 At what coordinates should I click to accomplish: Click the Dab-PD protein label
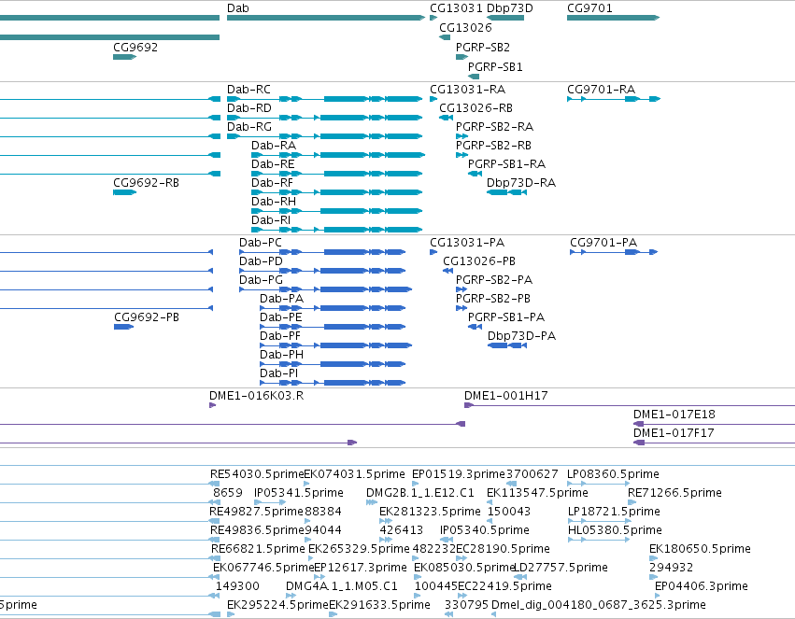click(261, 261)
